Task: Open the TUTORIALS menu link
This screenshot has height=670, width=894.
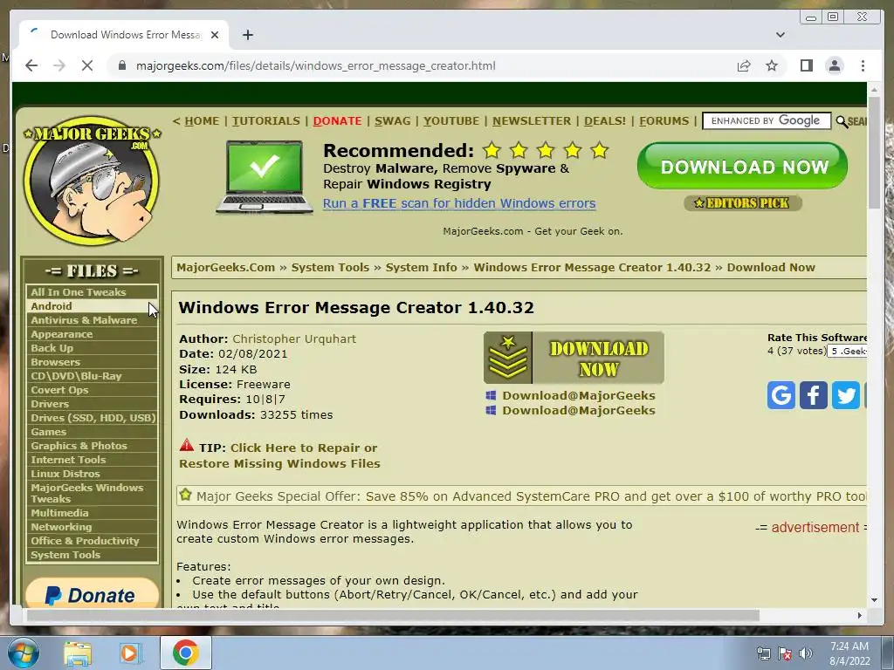Action: pyautogui.click(x=265, y=120)
